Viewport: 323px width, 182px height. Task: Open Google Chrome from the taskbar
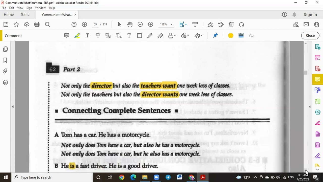[122, 177]
